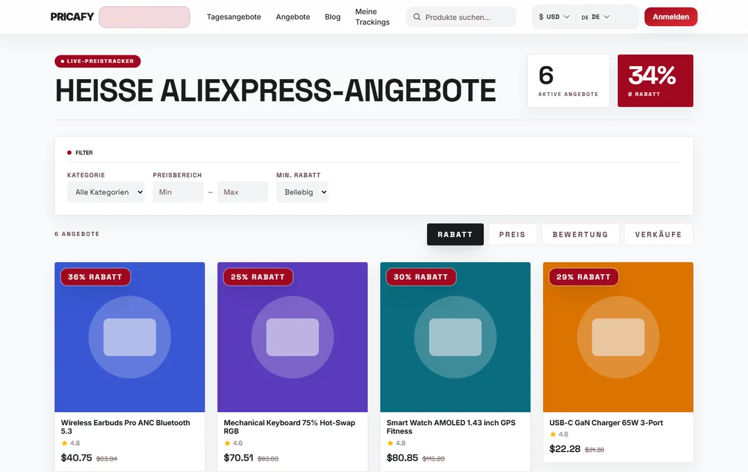
Task: Click the PRICAFY logo
Action: coord(72,17)
